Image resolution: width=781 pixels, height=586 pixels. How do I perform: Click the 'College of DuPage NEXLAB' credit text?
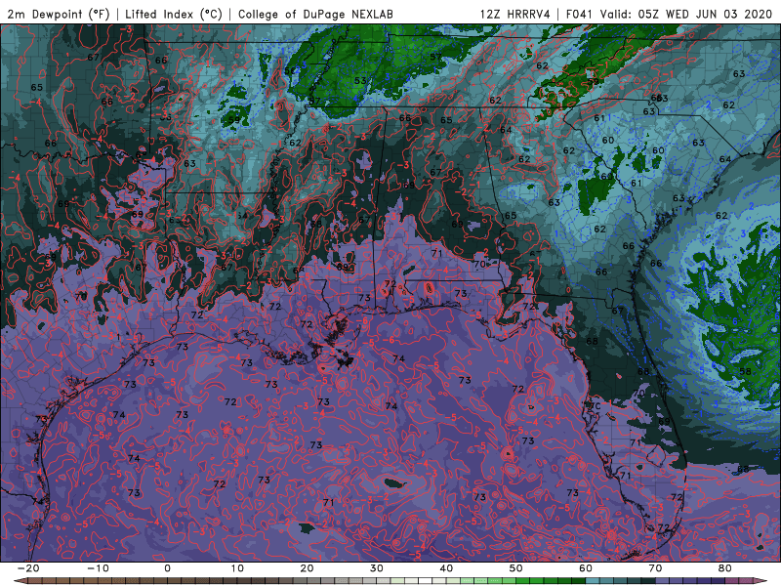pos(315,14)
